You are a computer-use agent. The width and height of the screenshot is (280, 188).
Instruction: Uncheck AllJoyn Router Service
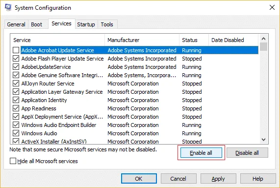coord(16,84)
